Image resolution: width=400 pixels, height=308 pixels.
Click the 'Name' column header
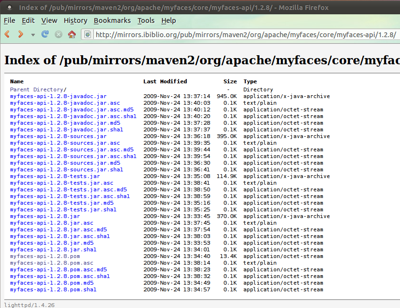(17, 81)
